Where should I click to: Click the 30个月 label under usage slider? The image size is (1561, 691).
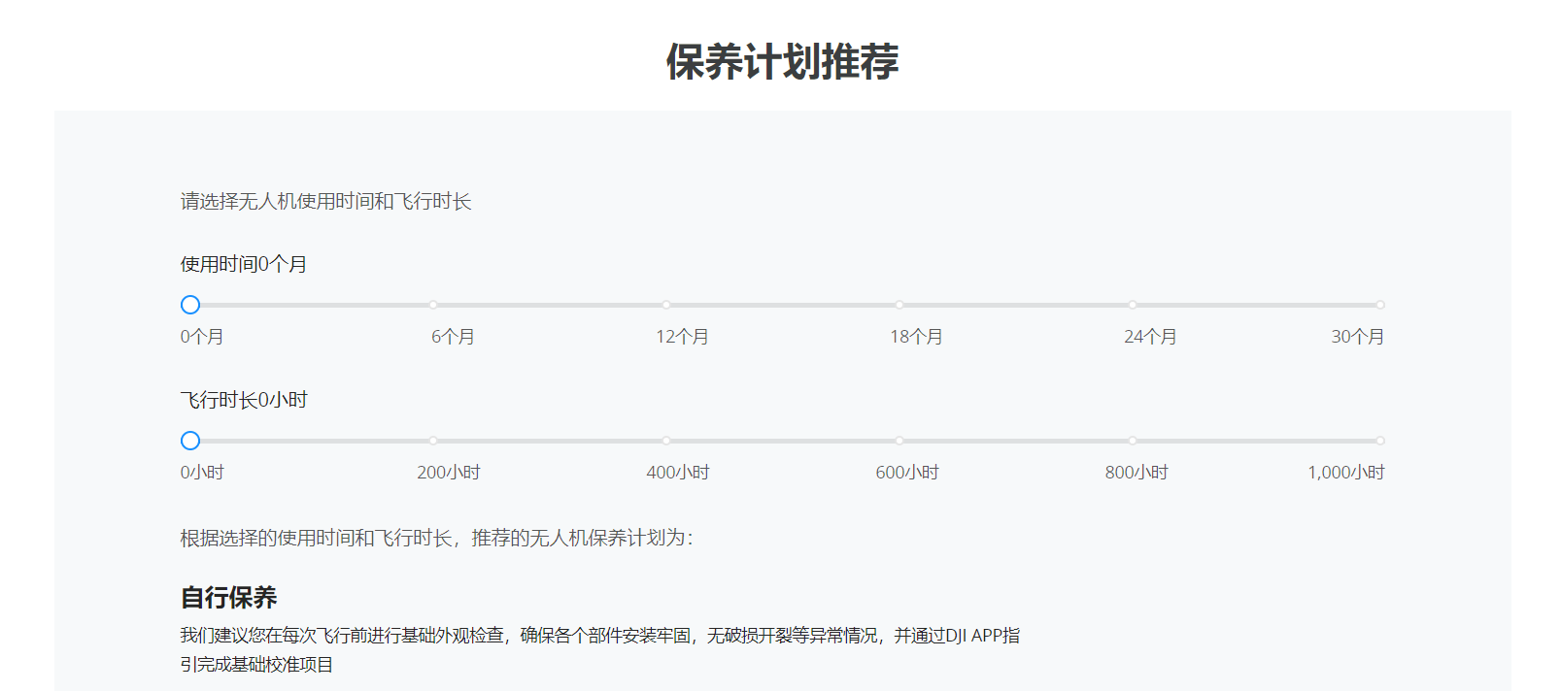click(x=1357, y=337)
